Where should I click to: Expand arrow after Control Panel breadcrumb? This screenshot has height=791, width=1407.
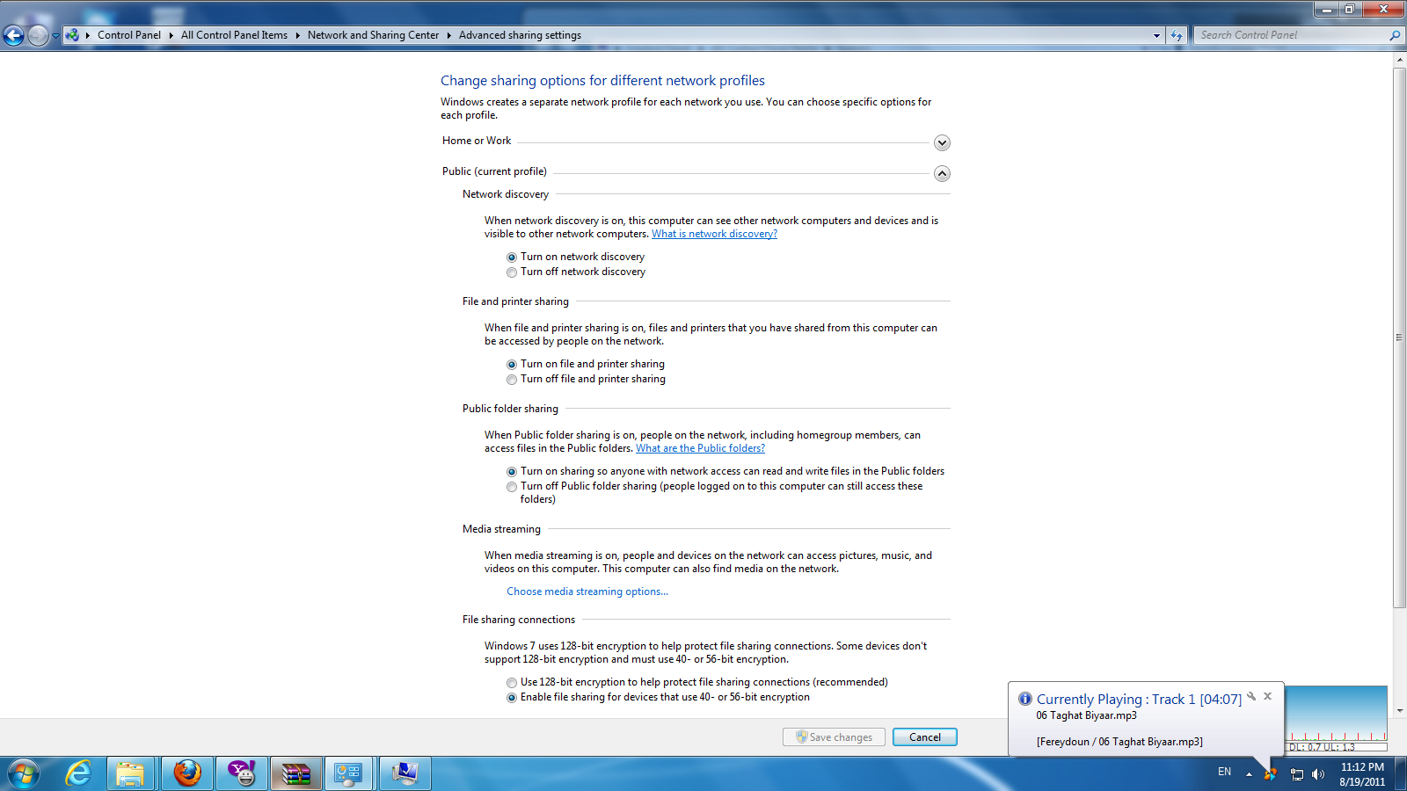(171, 35)
